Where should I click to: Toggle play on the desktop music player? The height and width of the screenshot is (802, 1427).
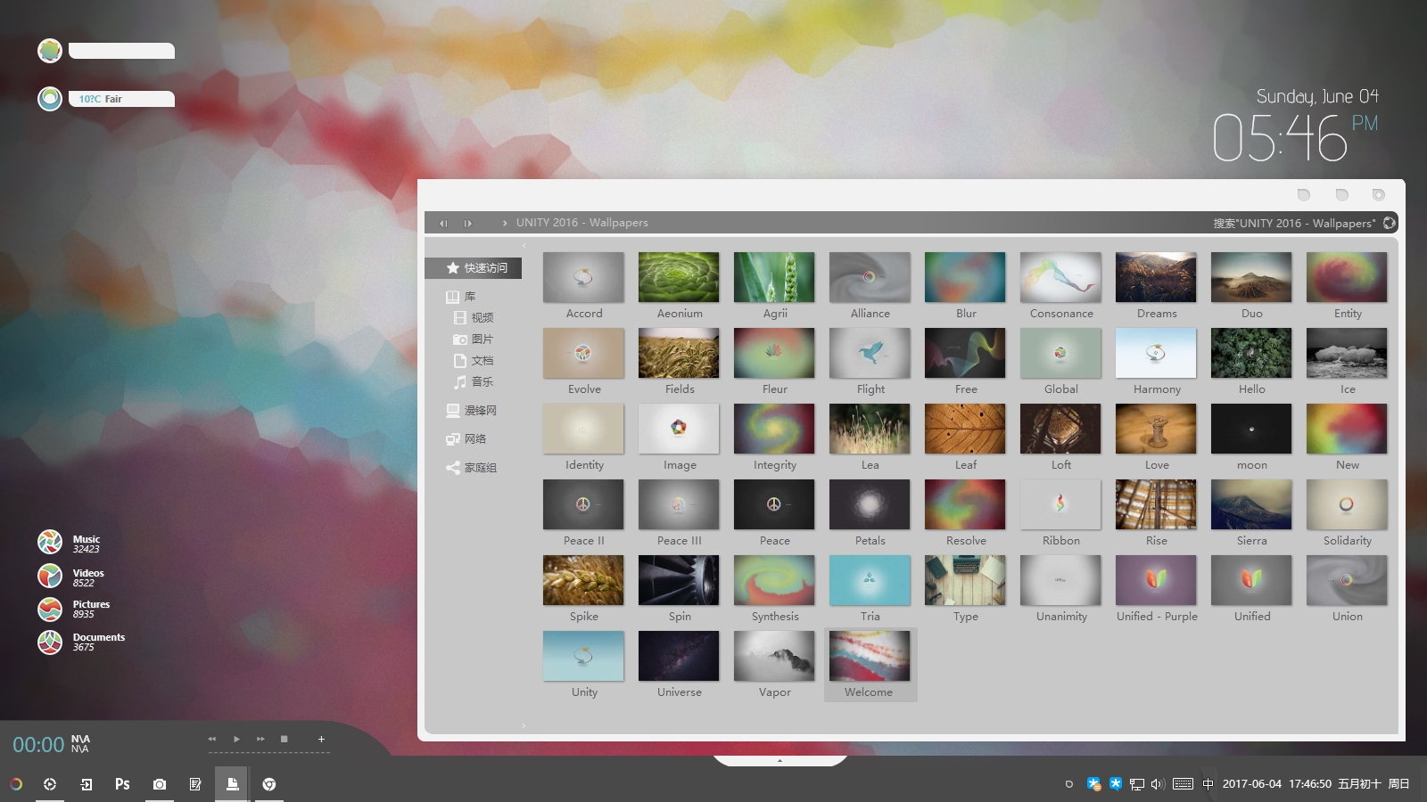pyautogui.click(x=235, y=739)
